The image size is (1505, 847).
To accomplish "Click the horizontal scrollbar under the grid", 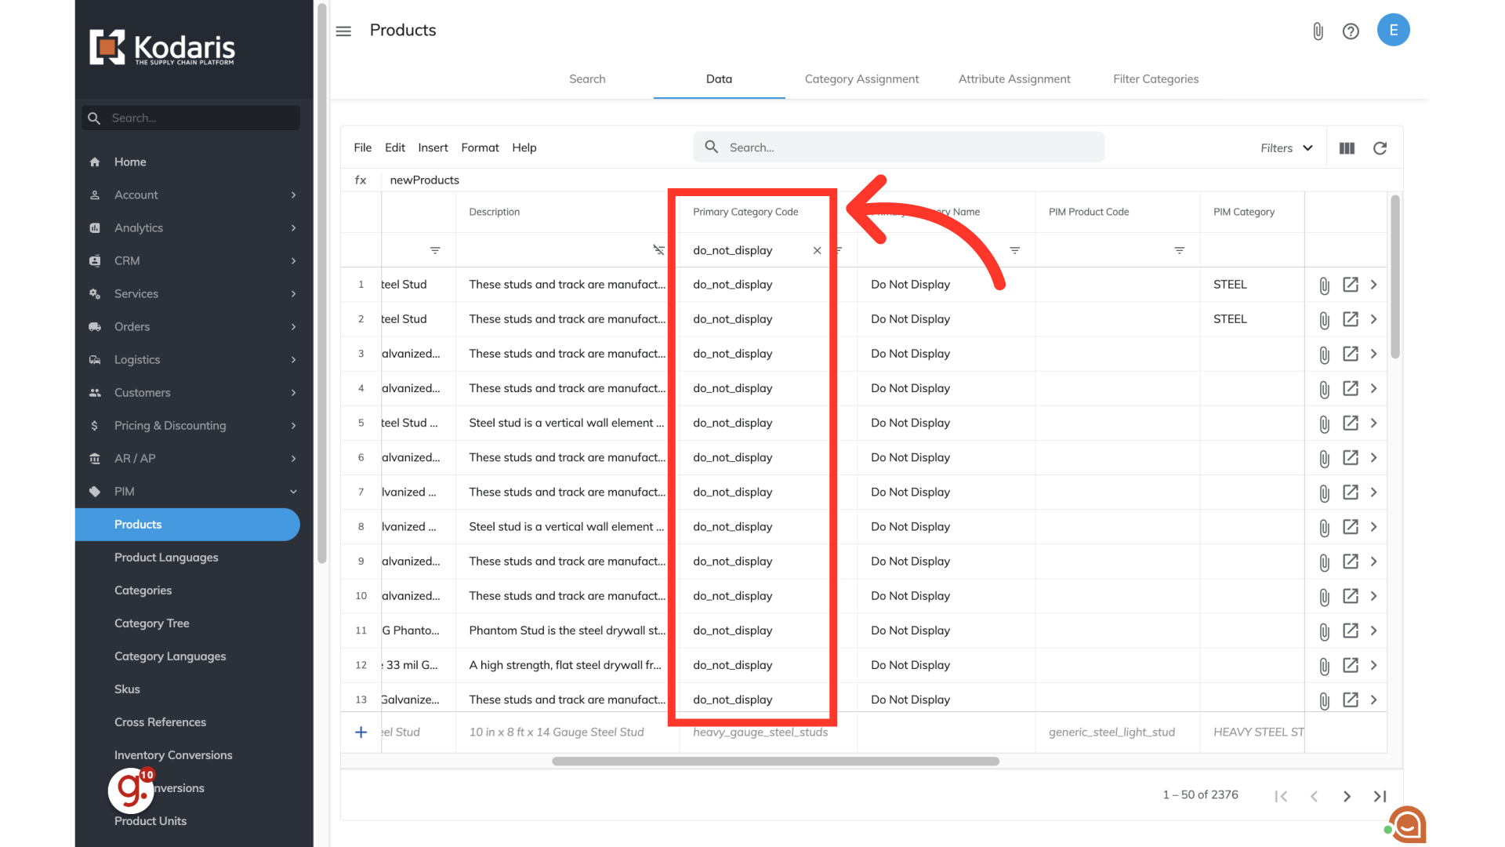I will point(774,762).
